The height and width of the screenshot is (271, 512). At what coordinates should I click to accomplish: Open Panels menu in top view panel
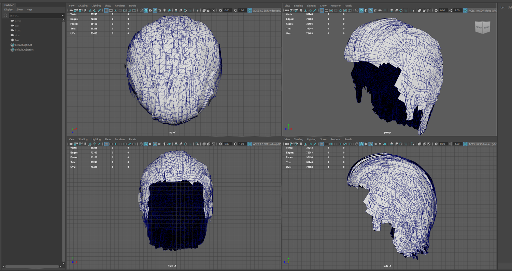(x=132, y=6)
